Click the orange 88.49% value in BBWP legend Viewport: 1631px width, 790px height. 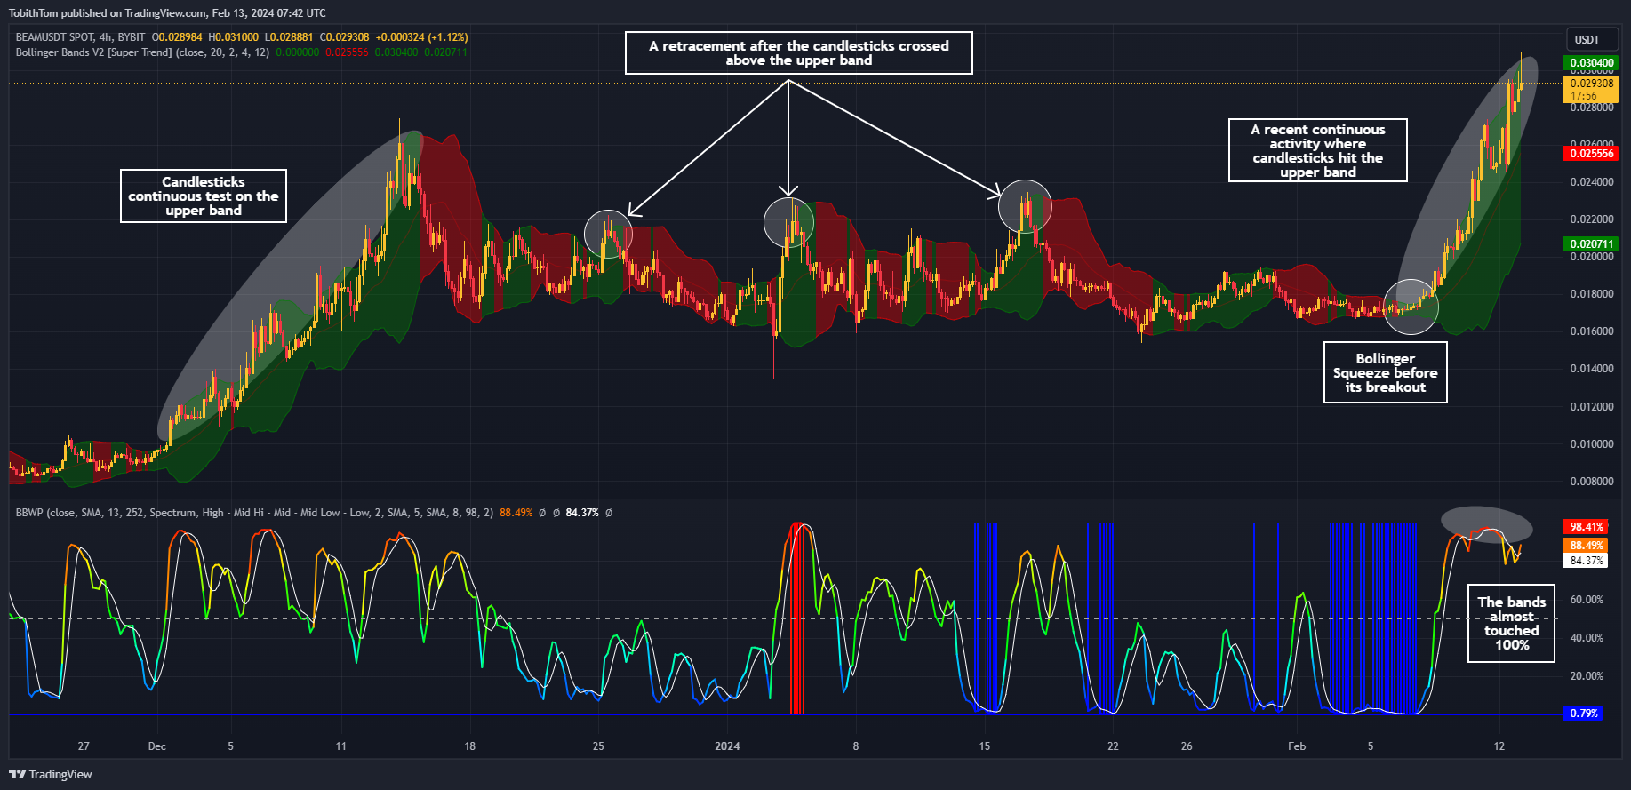[516, 513]
